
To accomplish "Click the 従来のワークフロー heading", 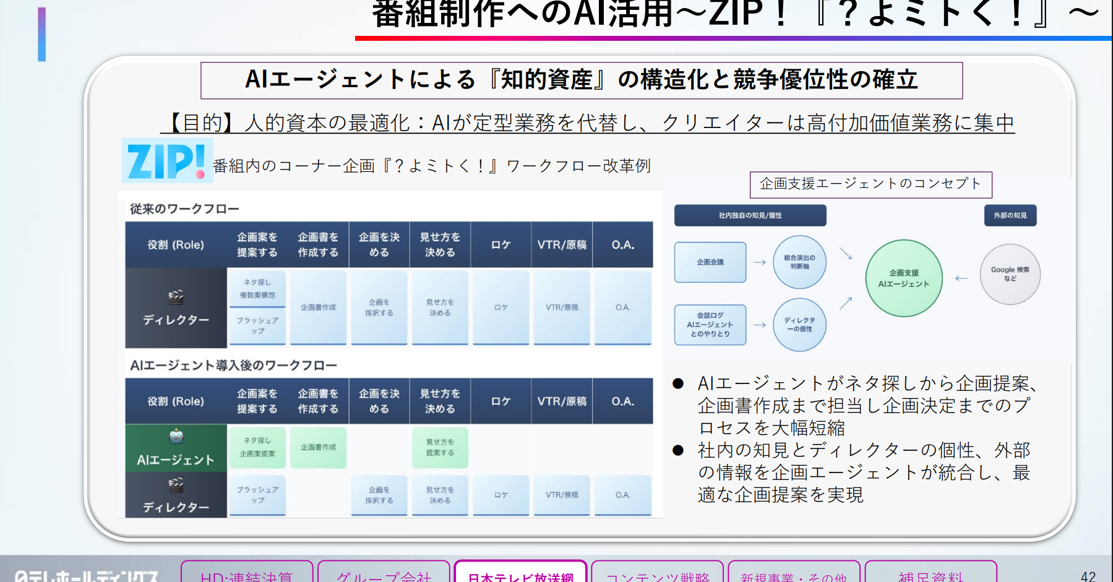I will coord(184,209).
